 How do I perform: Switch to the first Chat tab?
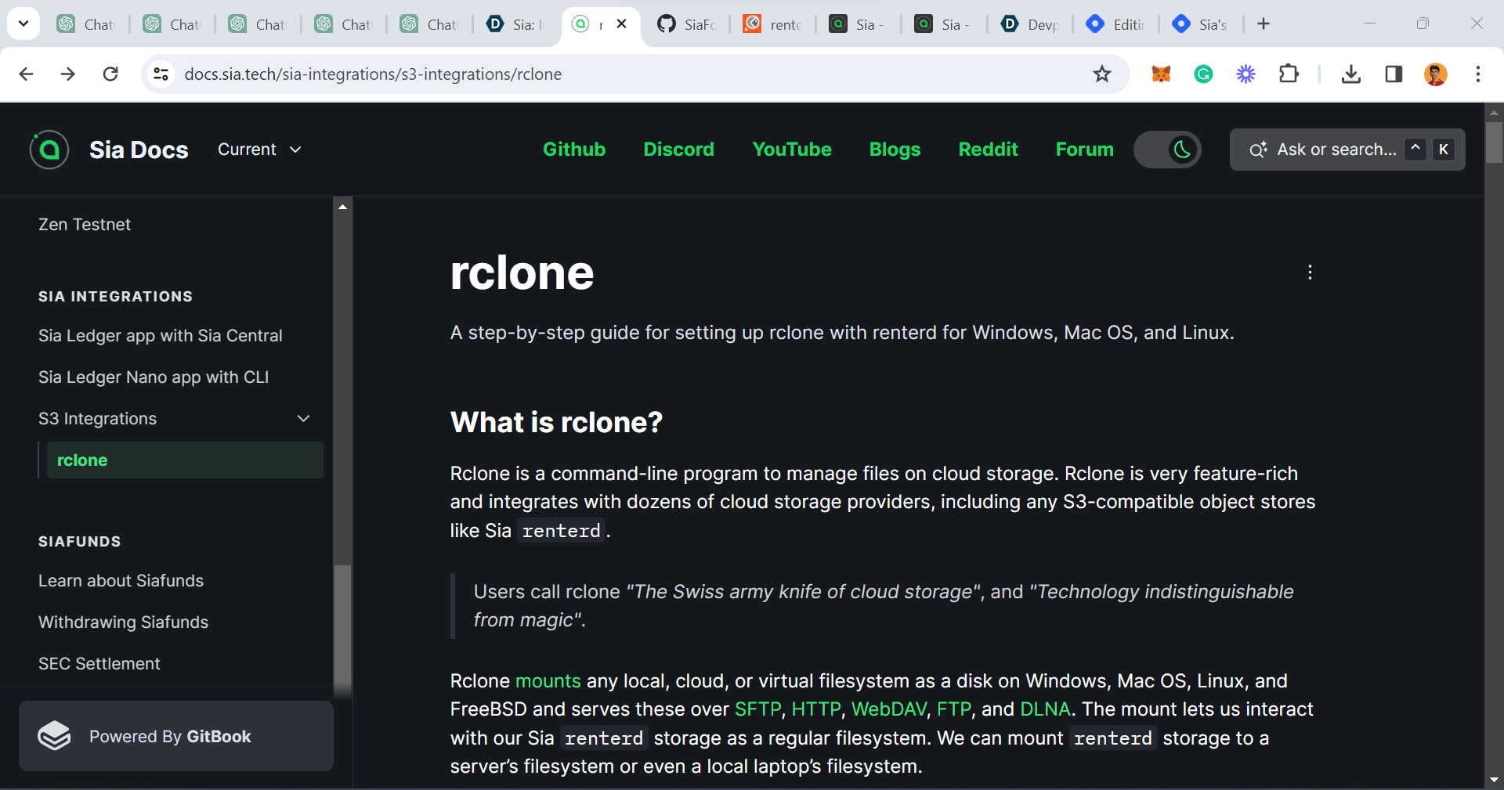[x=87, y=24]
